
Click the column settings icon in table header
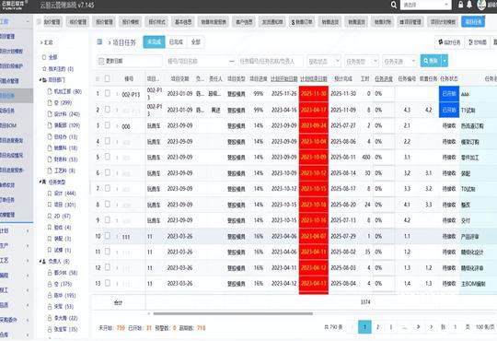[x=98, y=78]
